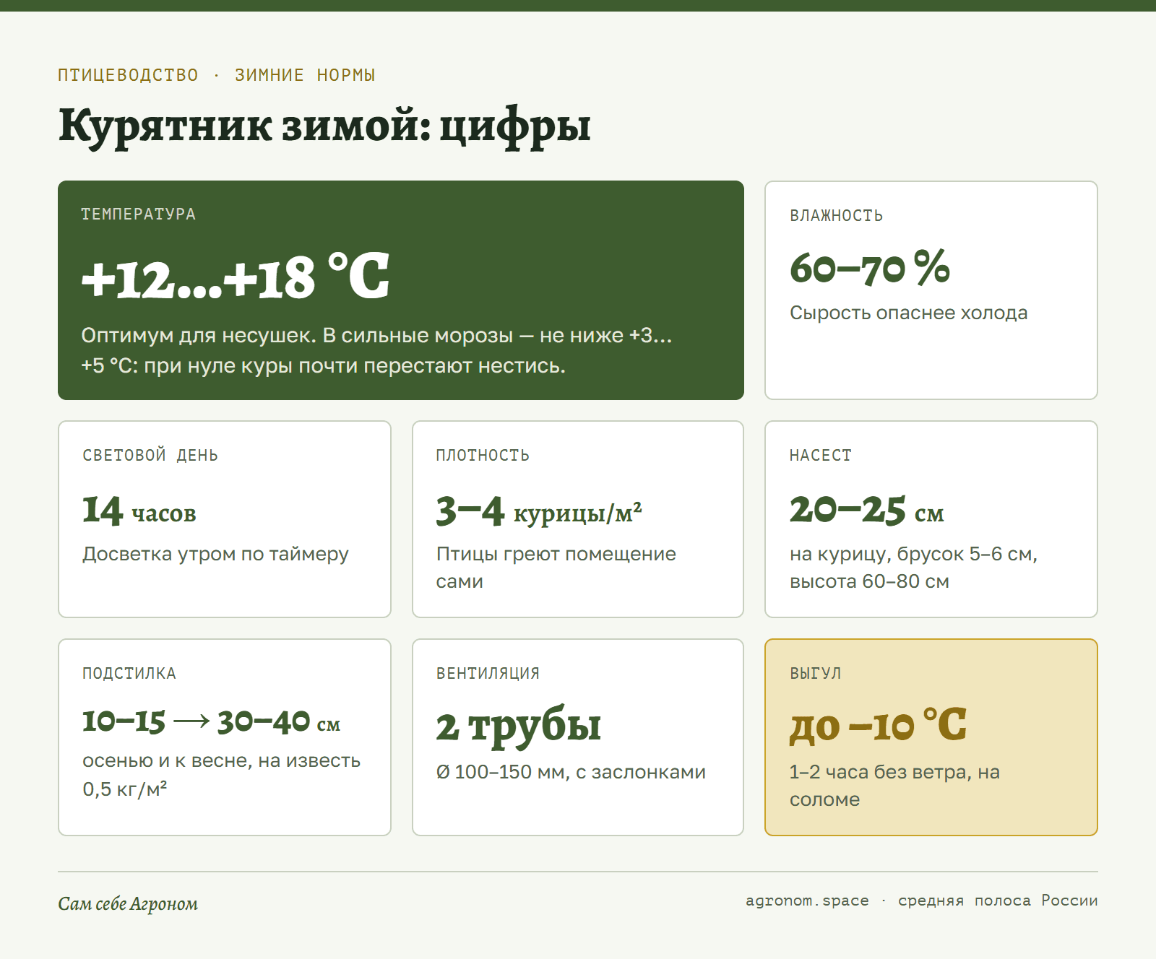Image resolution: width=1156 pixels, height=959 pixels.
Task: Click "Птицы греют помещение сами" text
Action: coord(556,568)
